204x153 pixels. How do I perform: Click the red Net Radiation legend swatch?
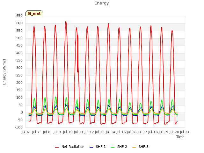[x=57, y=147]
